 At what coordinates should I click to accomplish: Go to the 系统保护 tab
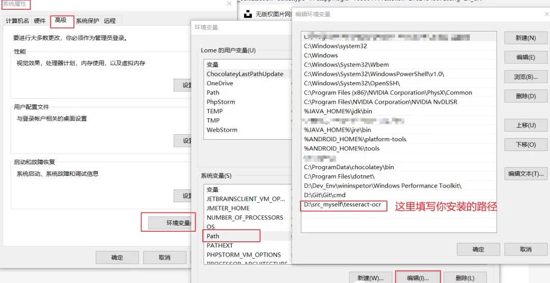[x=88, y=21]
